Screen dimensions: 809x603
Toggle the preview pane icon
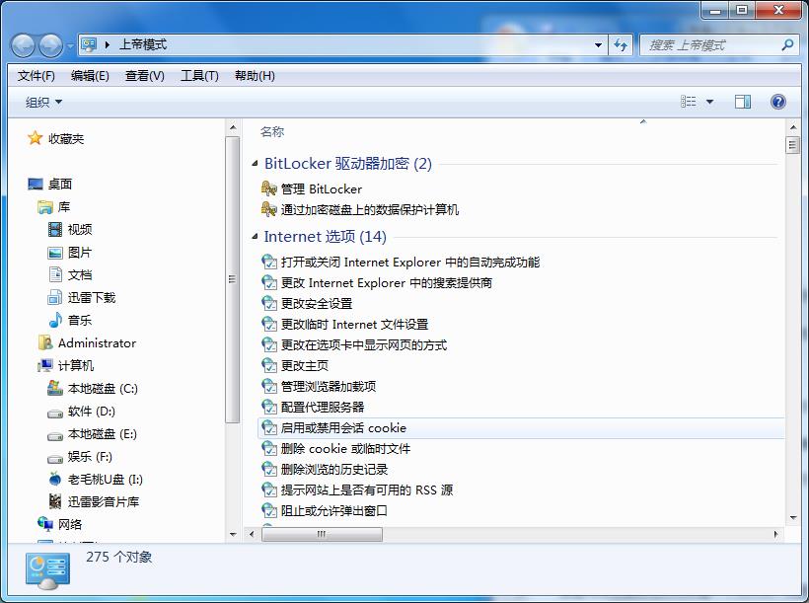click(x=743, y=102)
